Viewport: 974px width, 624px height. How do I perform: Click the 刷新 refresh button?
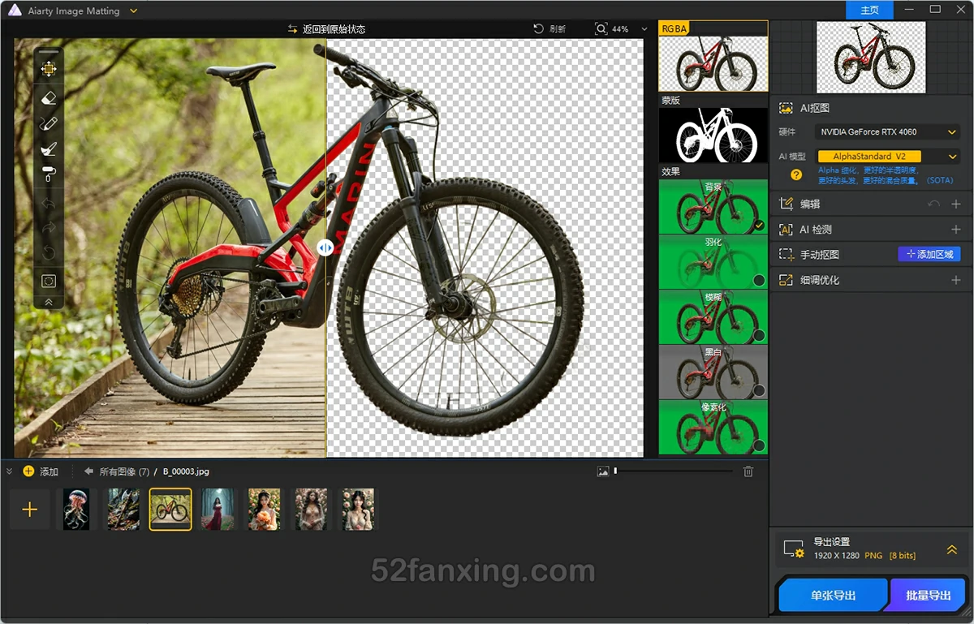[549, 29]
